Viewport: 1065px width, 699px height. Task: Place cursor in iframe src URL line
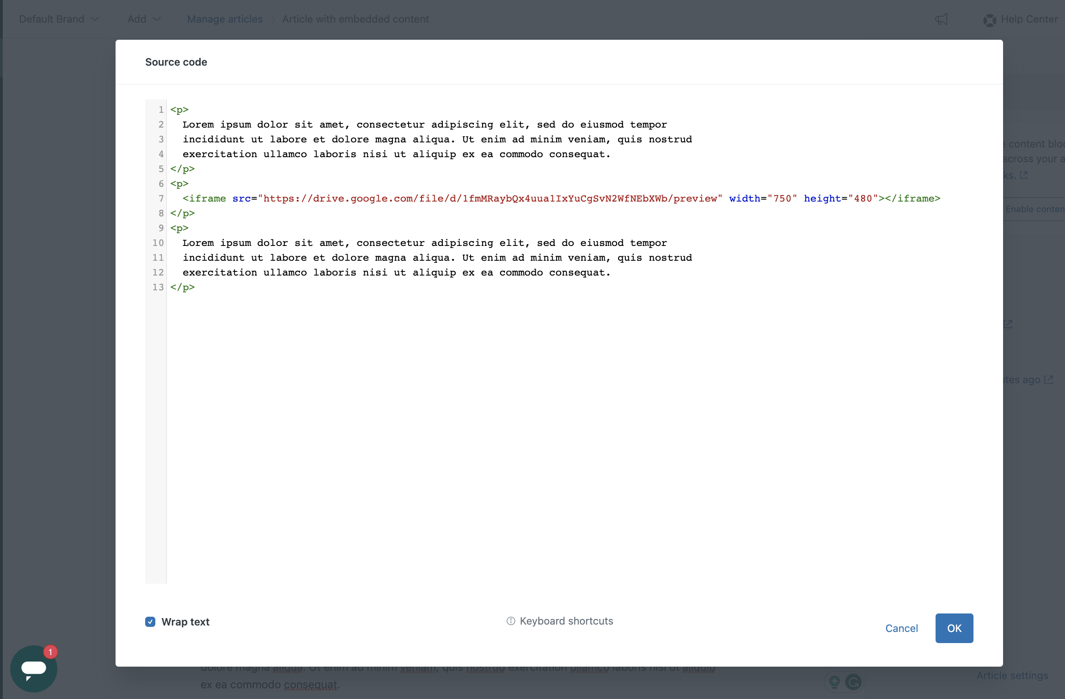coord(490,198)
